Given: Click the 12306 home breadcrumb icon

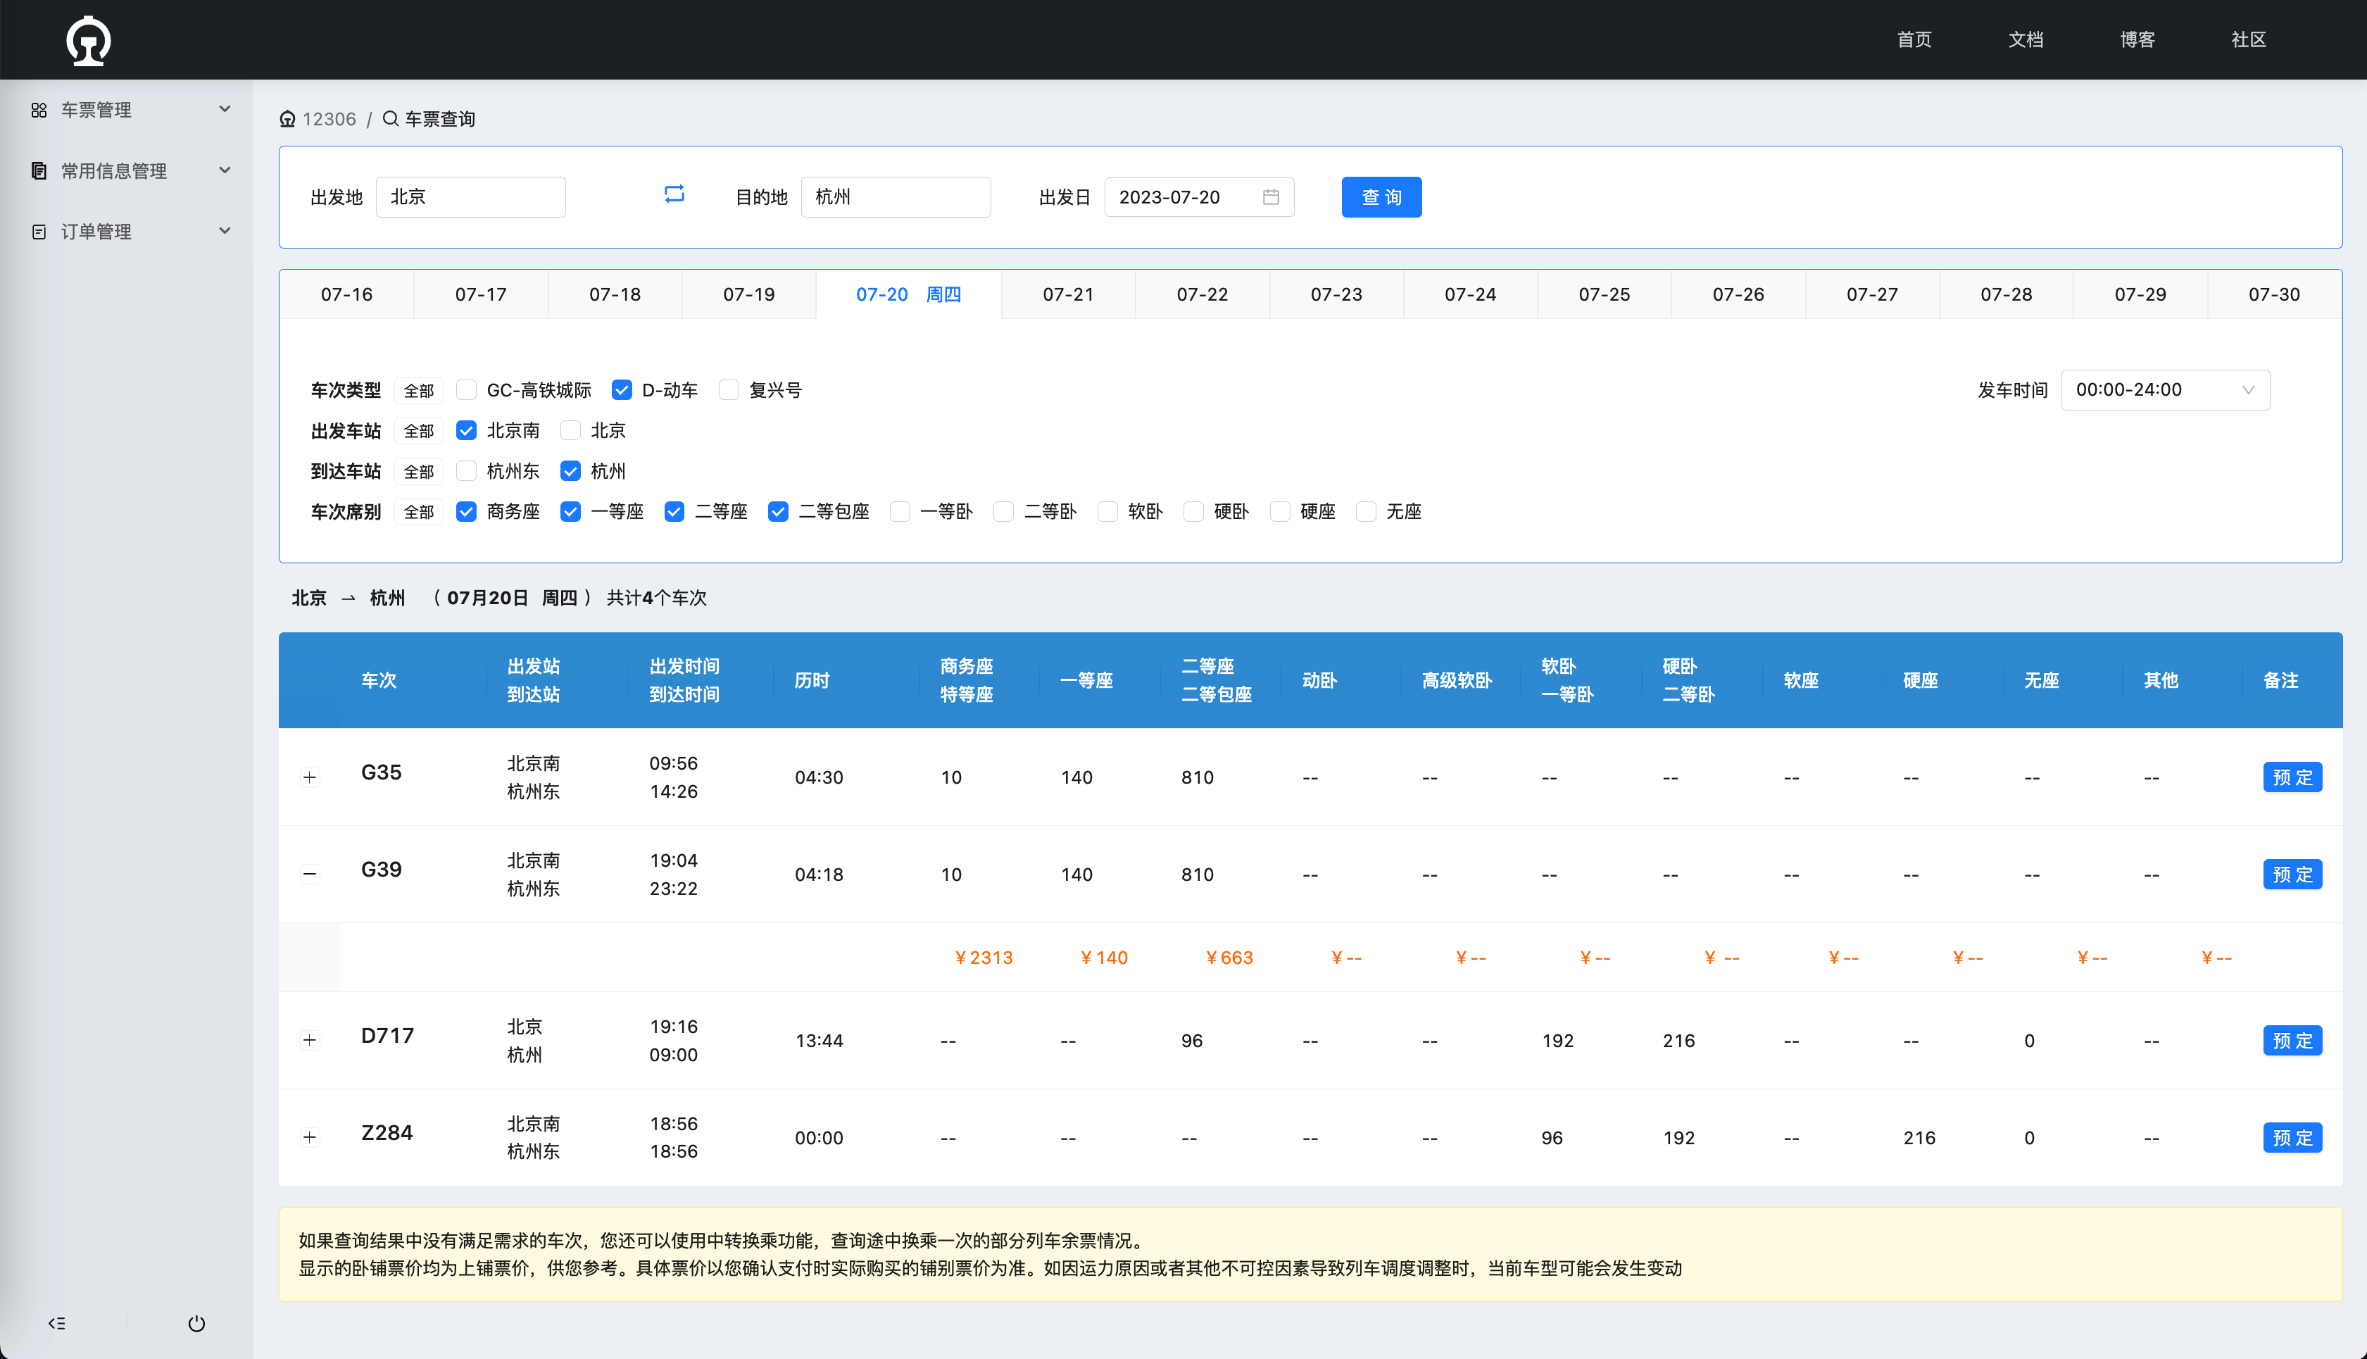Looking at the screenshot, I should 287,120.
